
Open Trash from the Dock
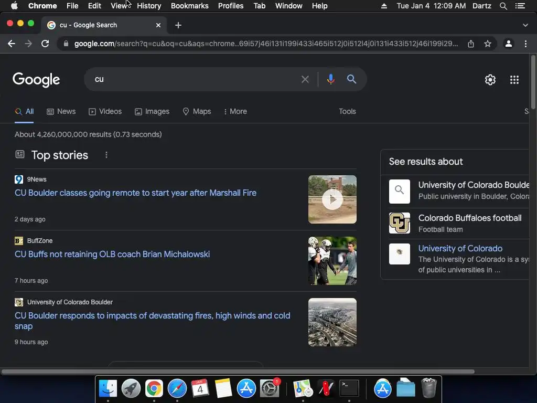(x=429, y=388)
